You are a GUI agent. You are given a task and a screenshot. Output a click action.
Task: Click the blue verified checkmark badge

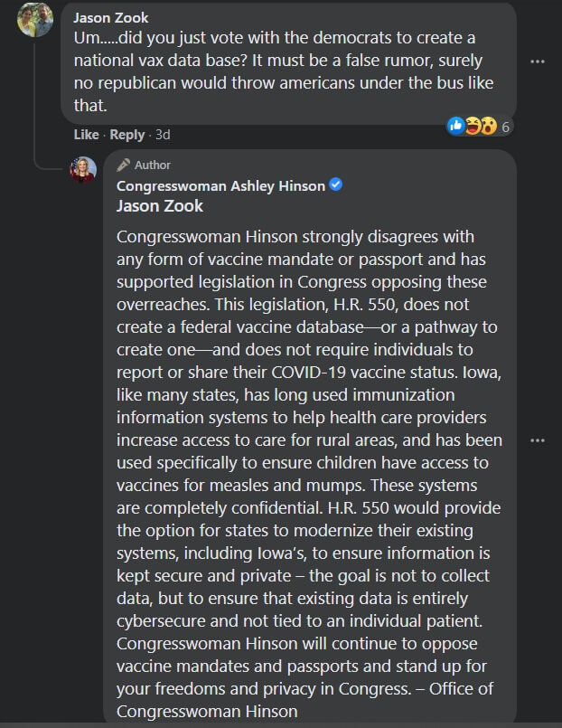tap(336, 185)
